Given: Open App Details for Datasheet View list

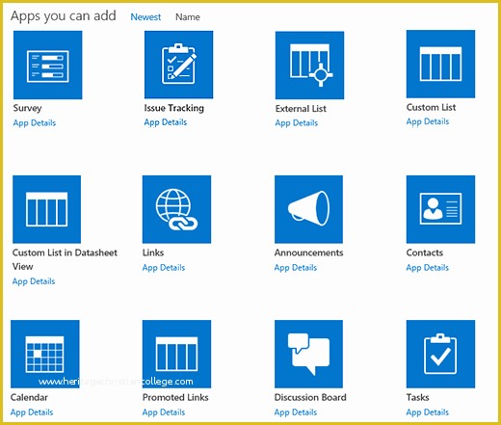Looking at the screenshot, I should point(34,281).
